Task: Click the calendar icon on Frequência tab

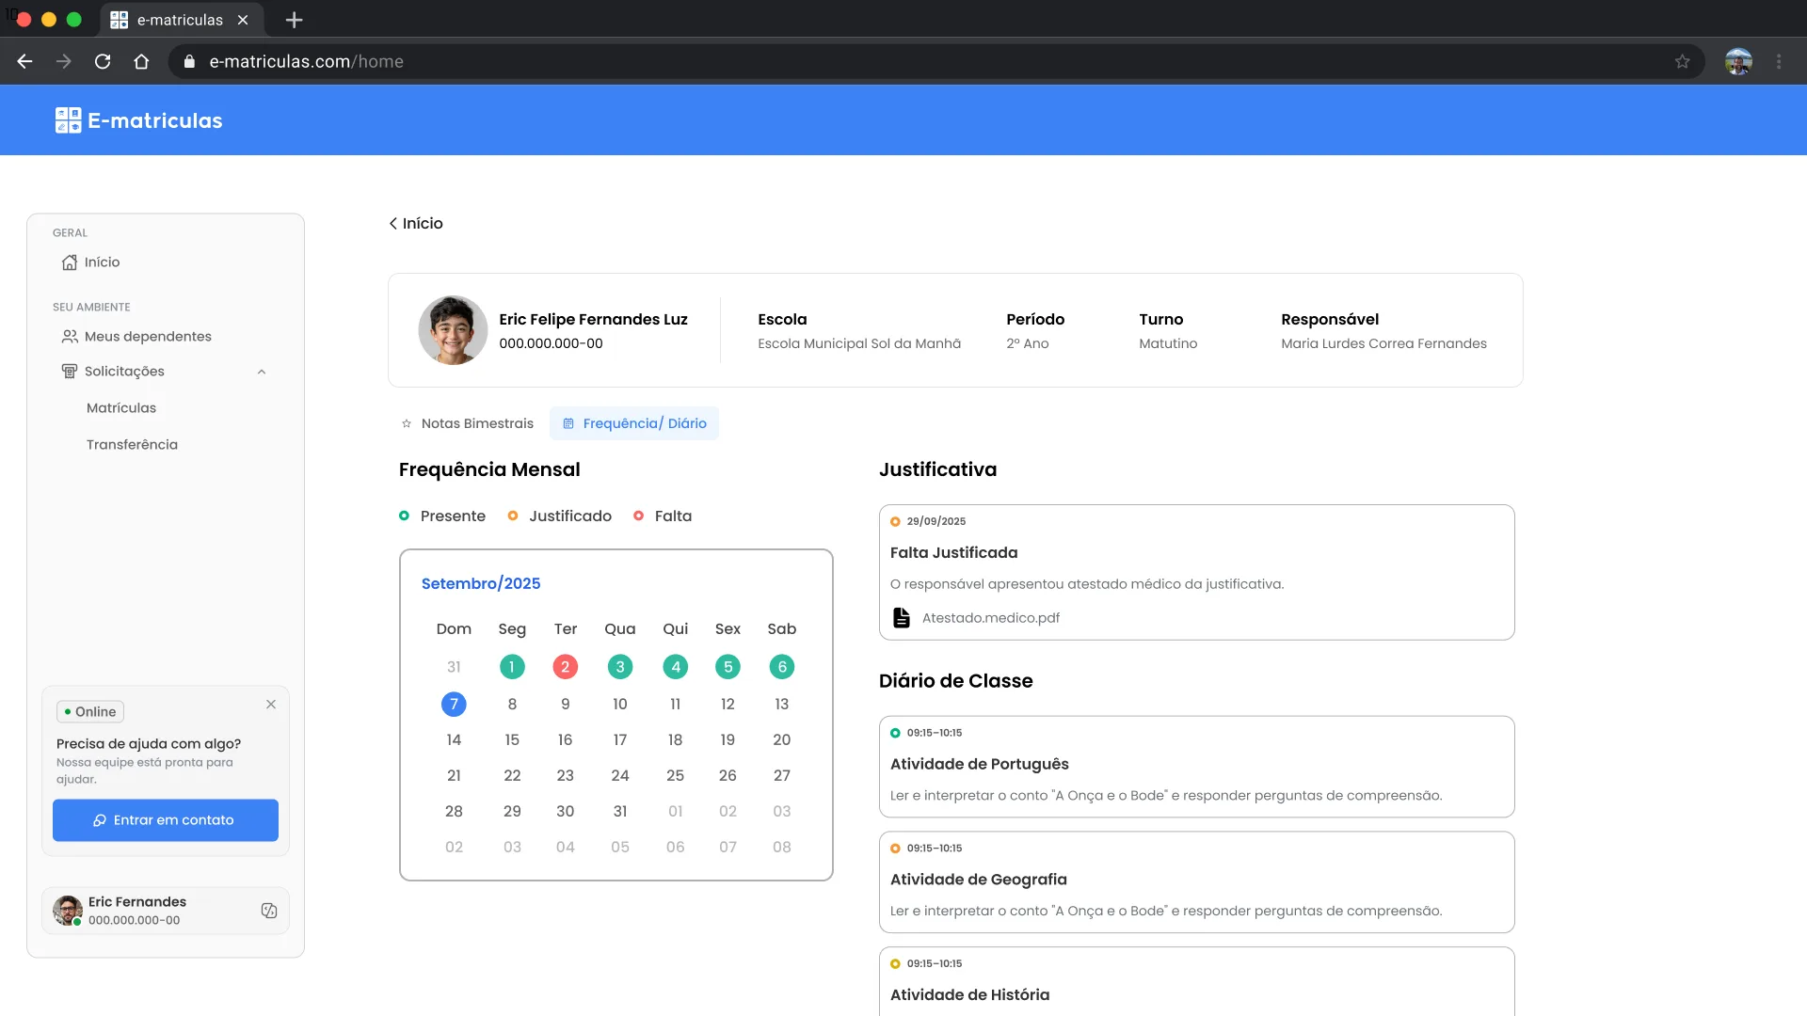Action: tap(568, 424)
